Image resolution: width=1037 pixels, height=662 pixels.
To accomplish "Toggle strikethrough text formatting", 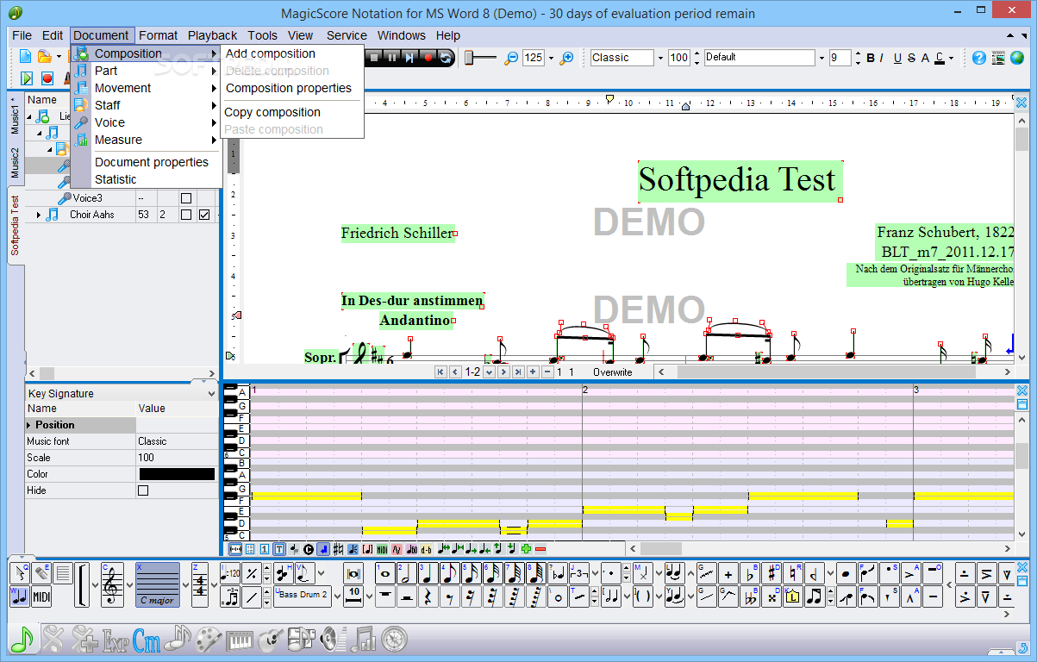I will [x=911, y=58].
